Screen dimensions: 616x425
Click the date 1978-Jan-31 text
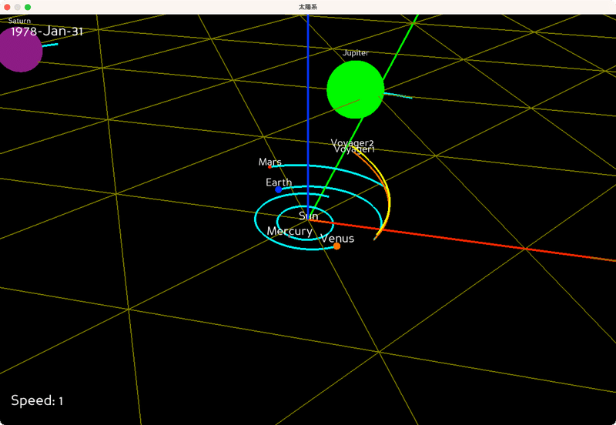point(47,32)
